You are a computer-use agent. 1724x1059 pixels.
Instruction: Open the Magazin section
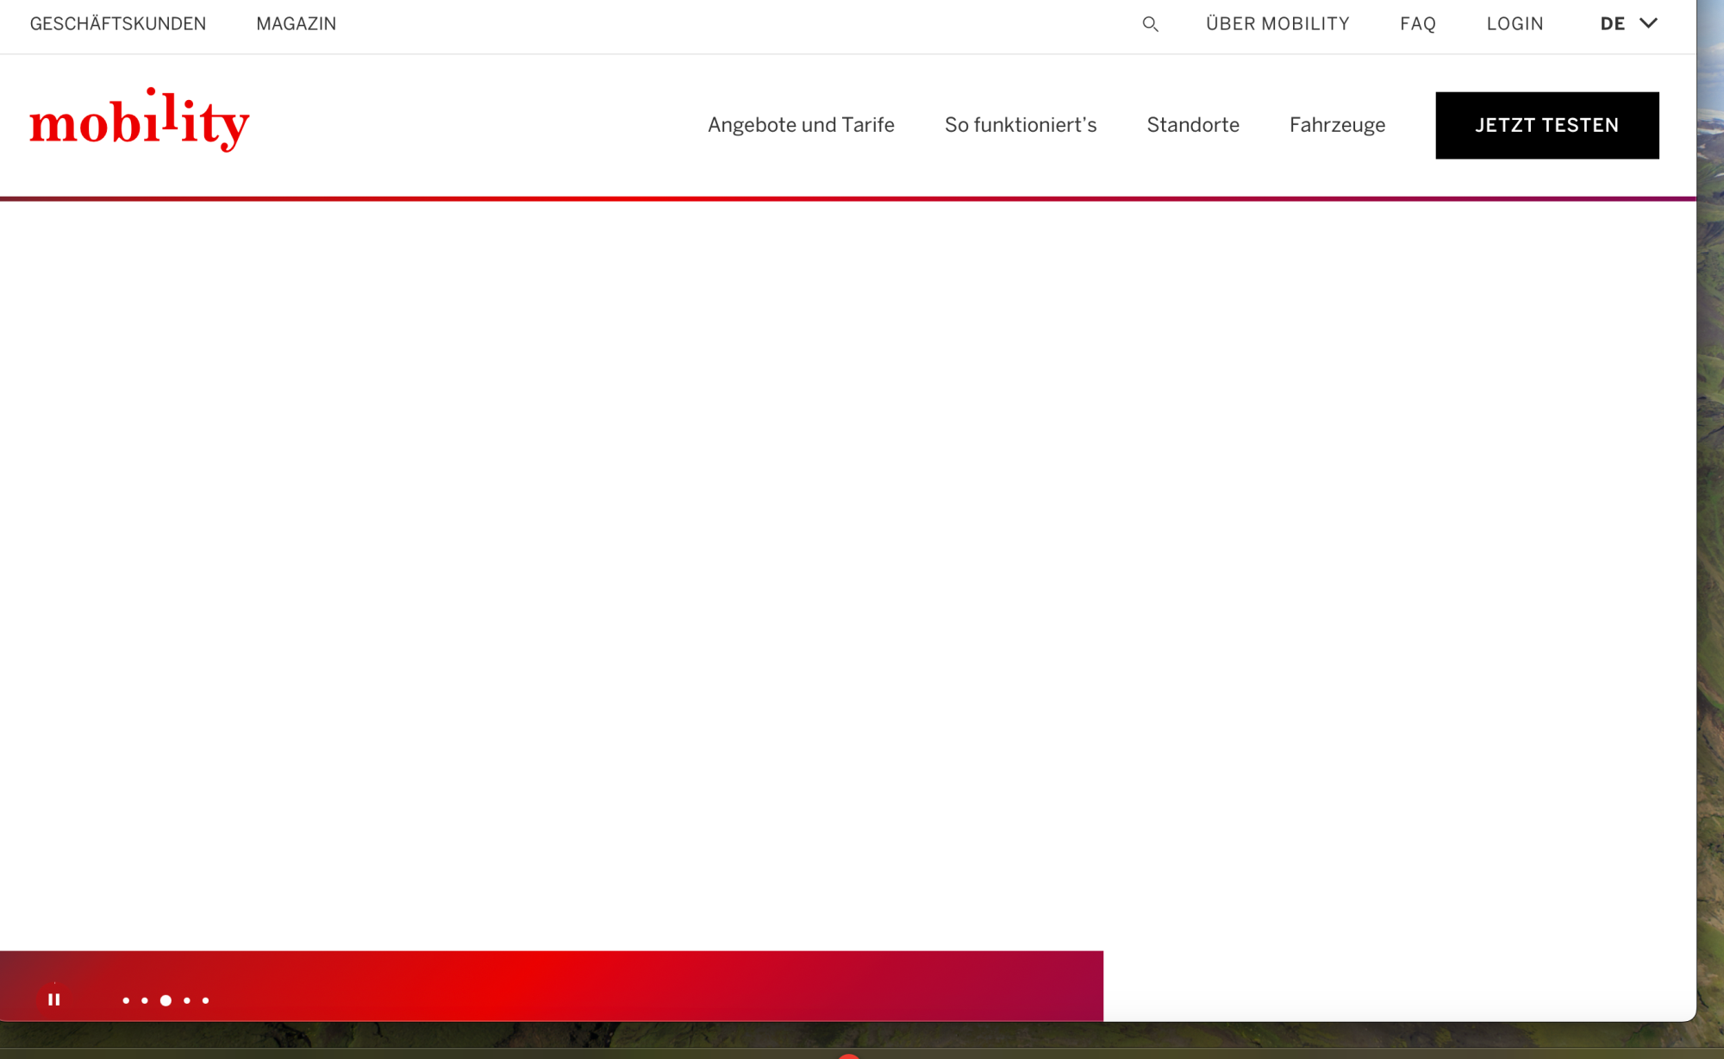click(297, 23)
